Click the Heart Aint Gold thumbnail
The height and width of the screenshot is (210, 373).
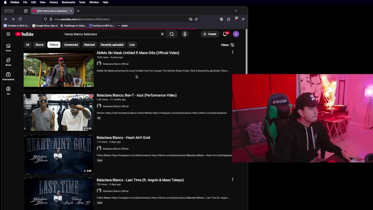(x=59, y=155)
